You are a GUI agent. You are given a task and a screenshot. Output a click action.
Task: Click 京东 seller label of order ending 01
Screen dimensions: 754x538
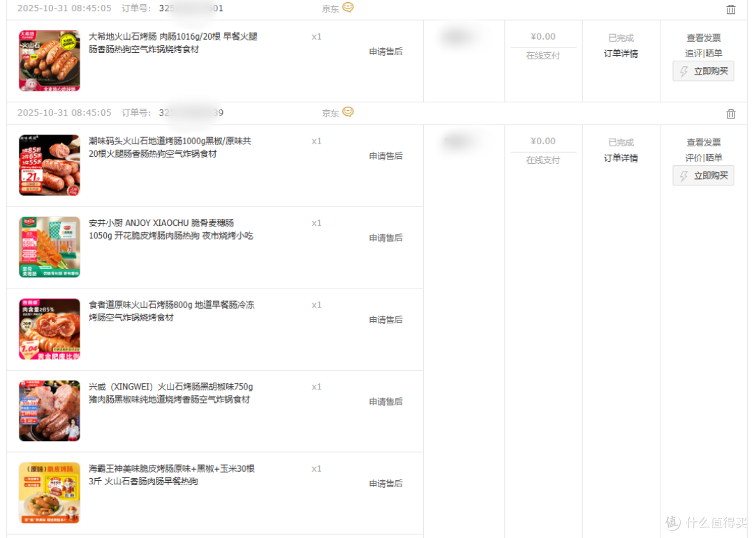pyautogui.click(x=330, y=8)
